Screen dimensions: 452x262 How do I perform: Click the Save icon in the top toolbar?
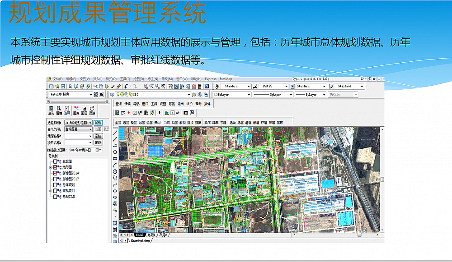click(x=63, y=86)
